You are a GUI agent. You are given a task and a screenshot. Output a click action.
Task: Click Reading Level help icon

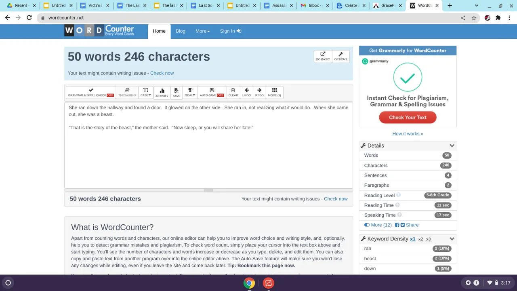(x=399, y=195)
